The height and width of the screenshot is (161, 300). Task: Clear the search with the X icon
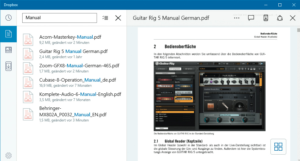click(x=118, y=18)
